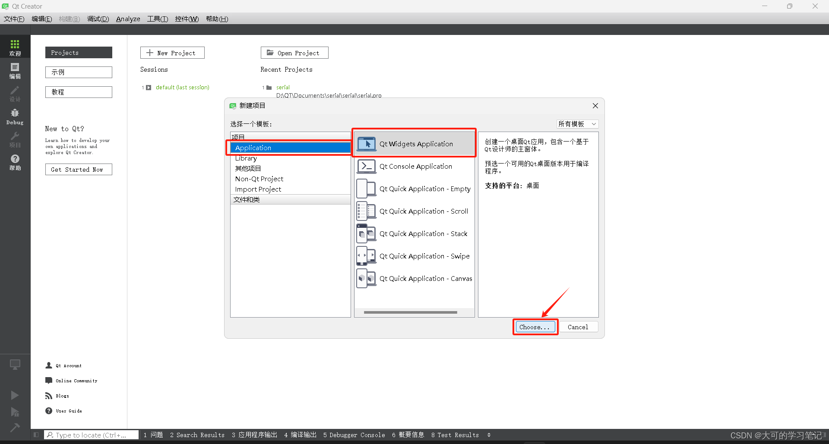Click the default session play icon
Image resolution: width=829 pixels, height=444 pixels.
tap(149, 88)
